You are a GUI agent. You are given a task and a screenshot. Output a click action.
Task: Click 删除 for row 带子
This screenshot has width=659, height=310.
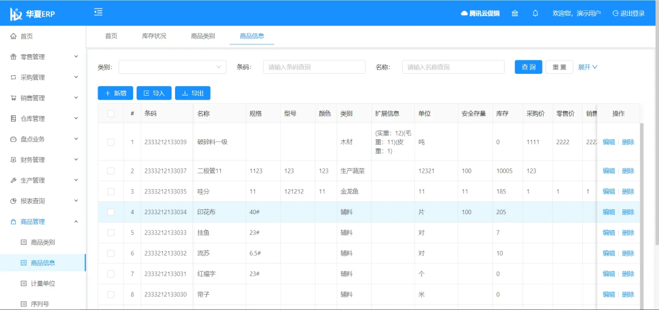click(628, 295)
